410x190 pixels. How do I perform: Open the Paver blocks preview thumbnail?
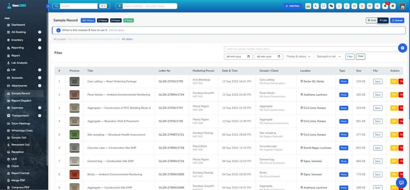74,95
